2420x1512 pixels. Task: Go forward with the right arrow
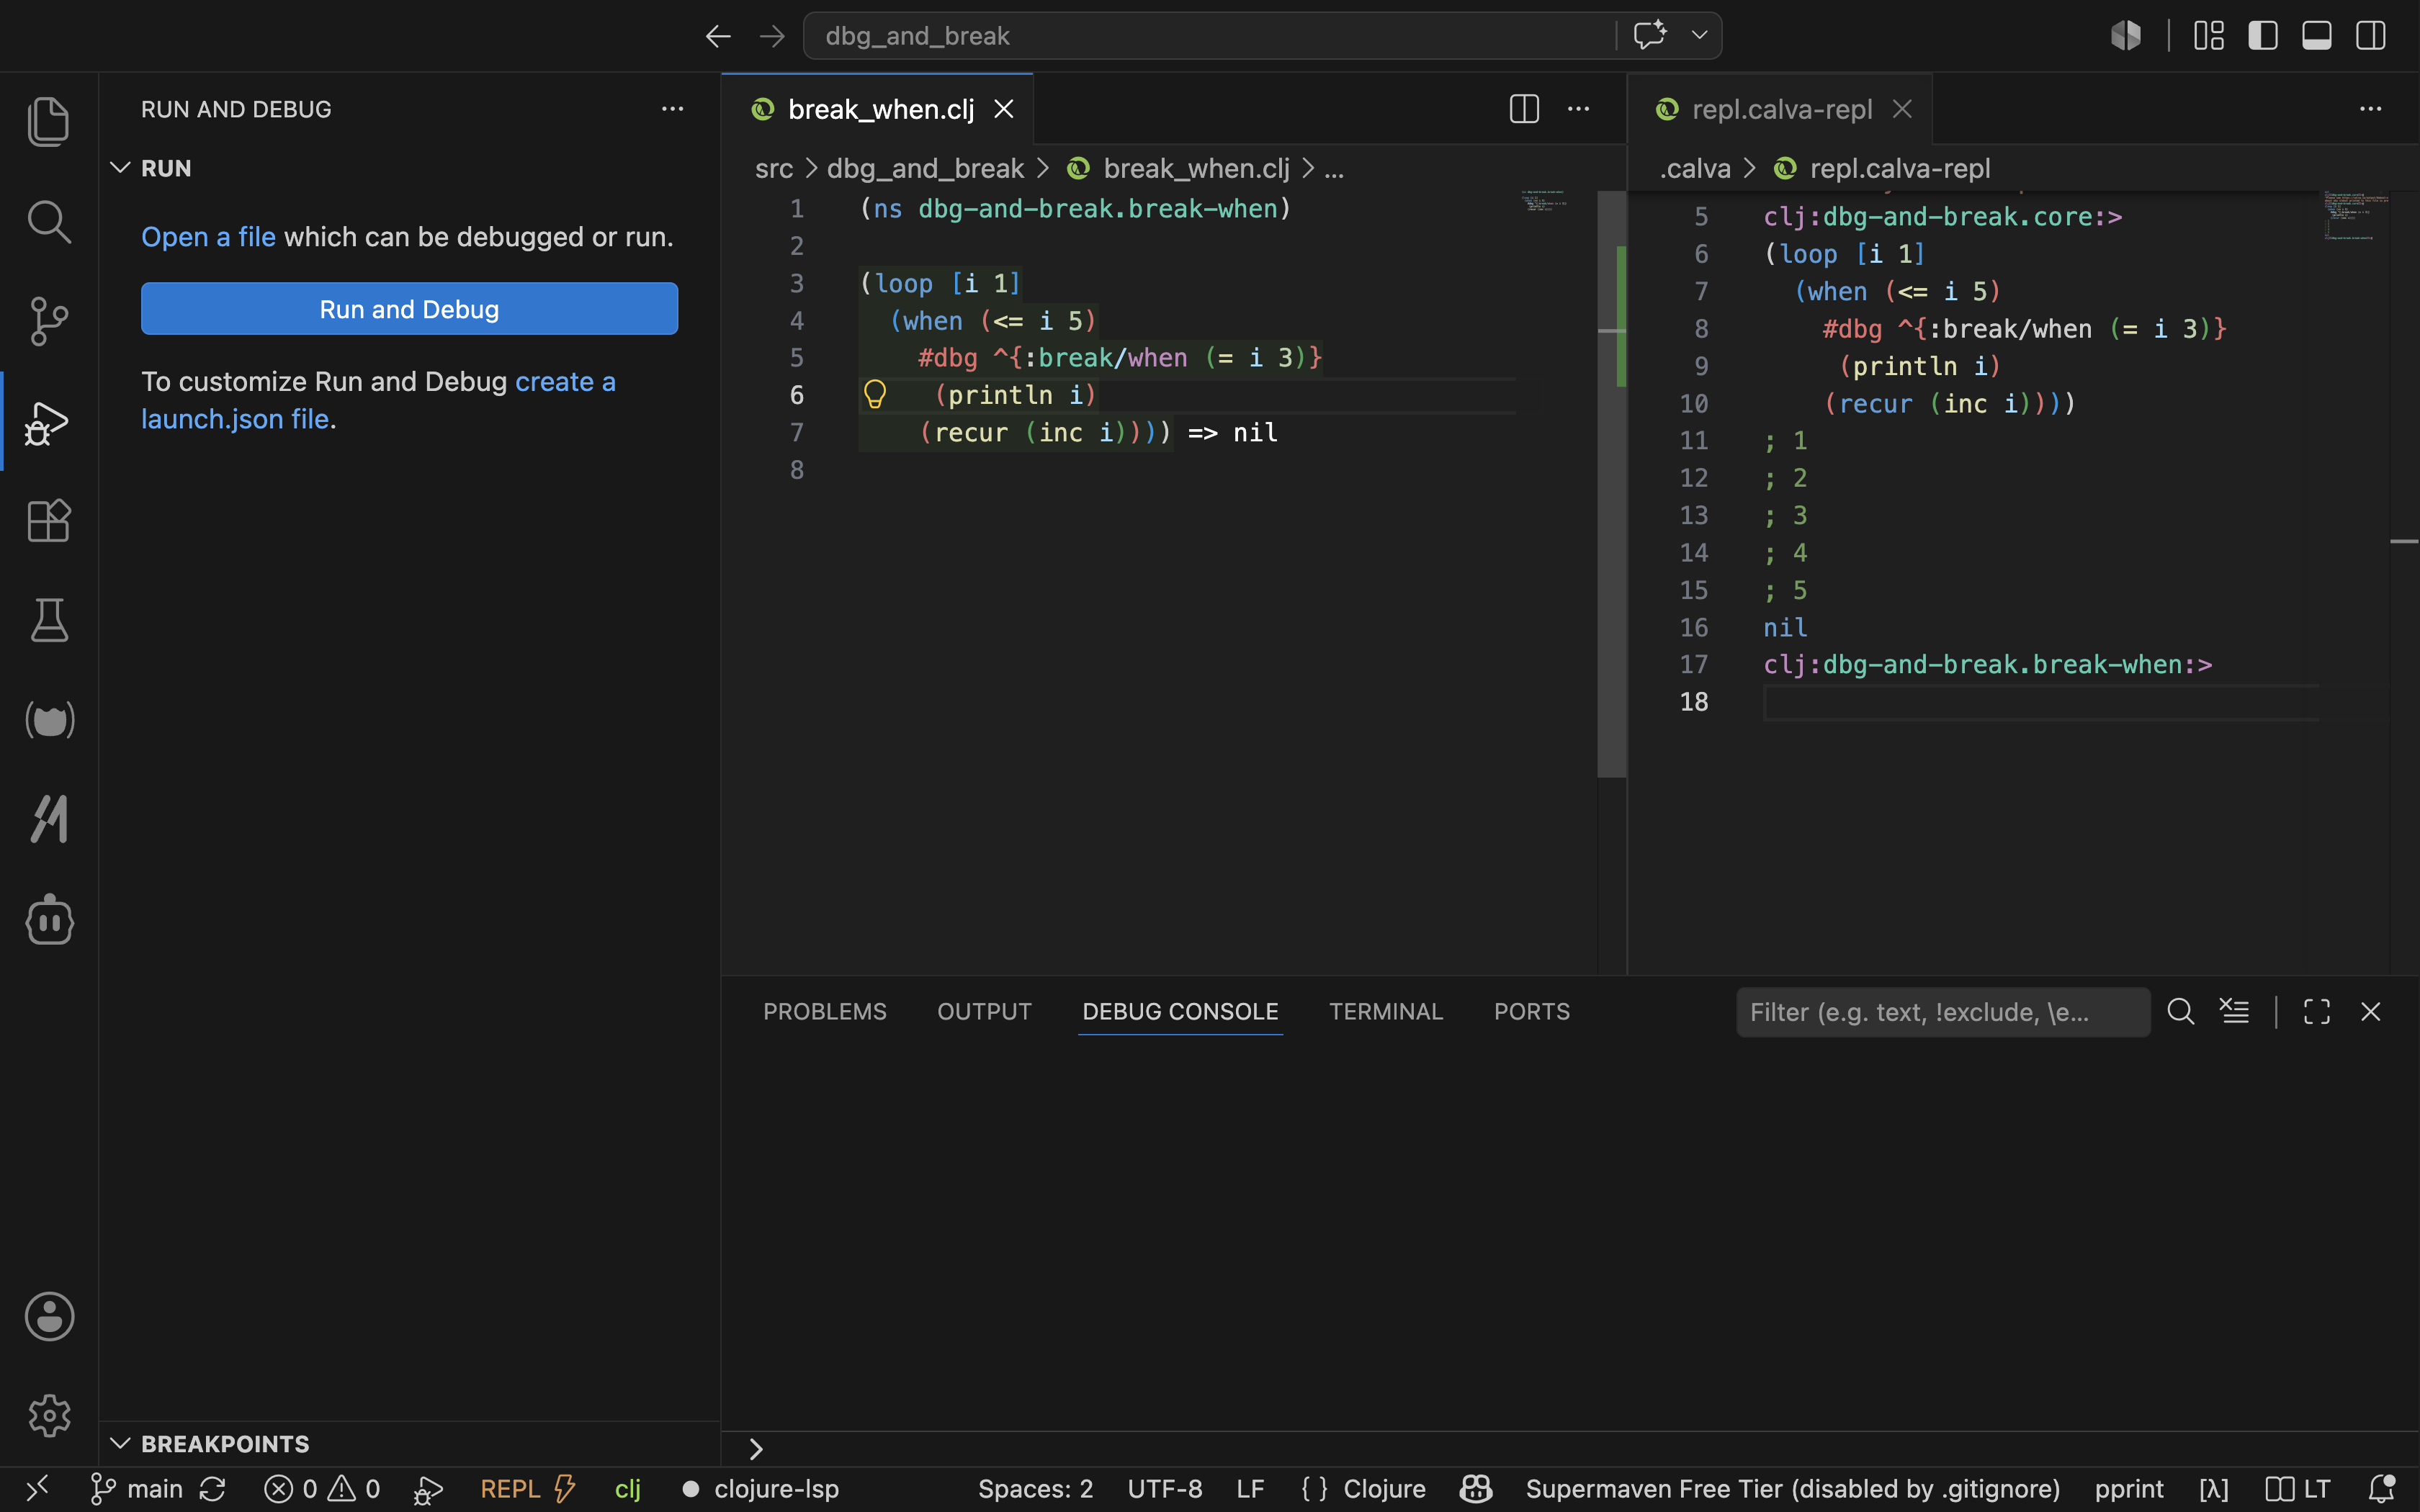[772, 37]
